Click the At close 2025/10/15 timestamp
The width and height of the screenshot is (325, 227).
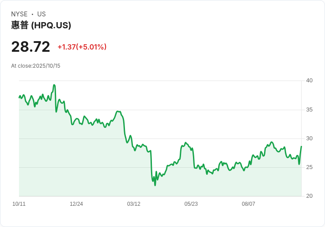coord(36,66)
